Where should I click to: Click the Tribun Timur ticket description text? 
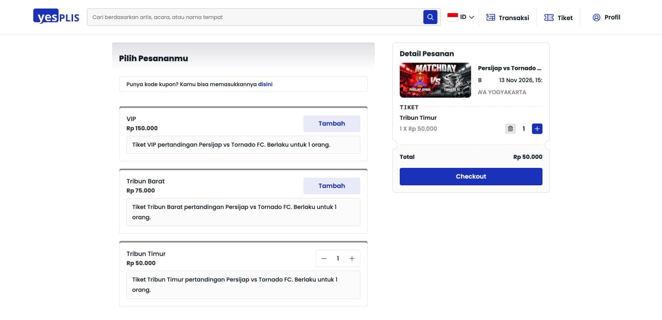235,285
